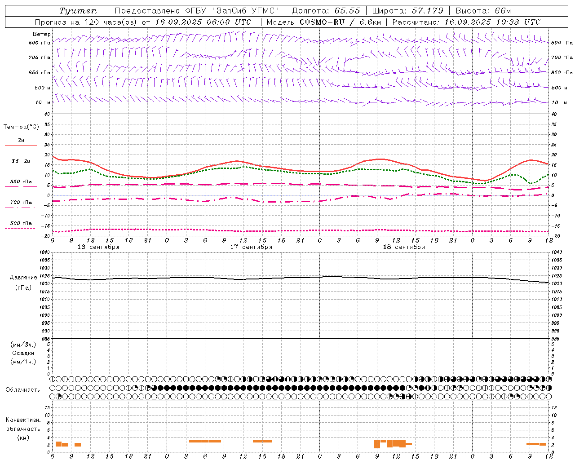Image resolution: width=575 pixels, height=460 pixels.
Task: Click the "Широта: 57.179" header field
Action: click(x=408, y=11)
